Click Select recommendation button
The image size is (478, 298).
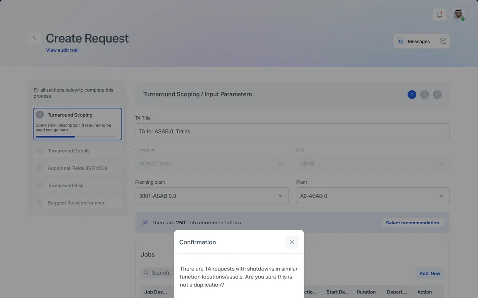[412, 223]
